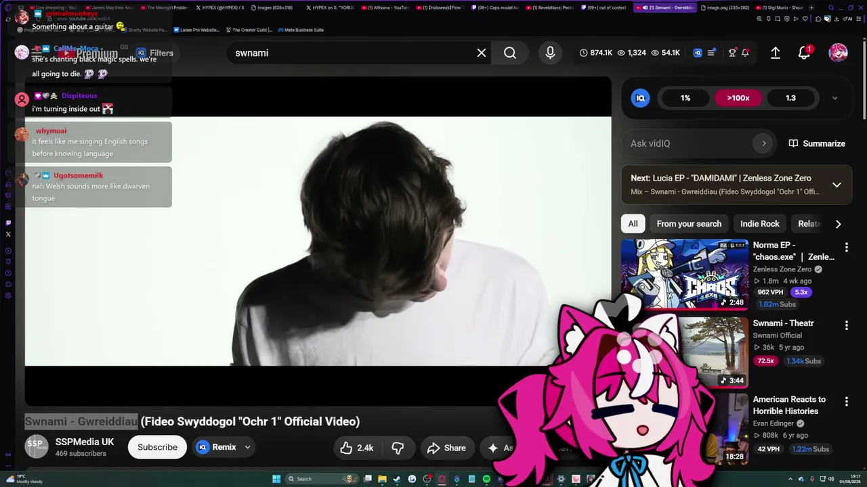The width and height of the screenshot is (867, 487).
Task: Open the Remix dropdown arrow
Action: point(247,447)
